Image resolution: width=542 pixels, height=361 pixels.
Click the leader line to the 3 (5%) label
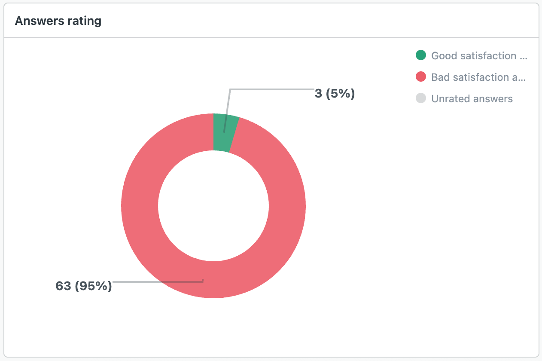pyautogui.click(x=271, y=89)
